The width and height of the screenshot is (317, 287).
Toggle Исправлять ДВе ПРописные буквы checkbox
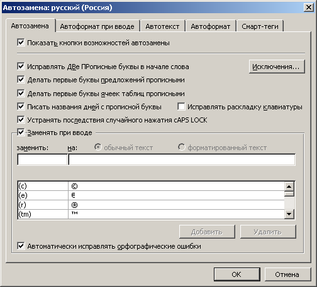21,67
